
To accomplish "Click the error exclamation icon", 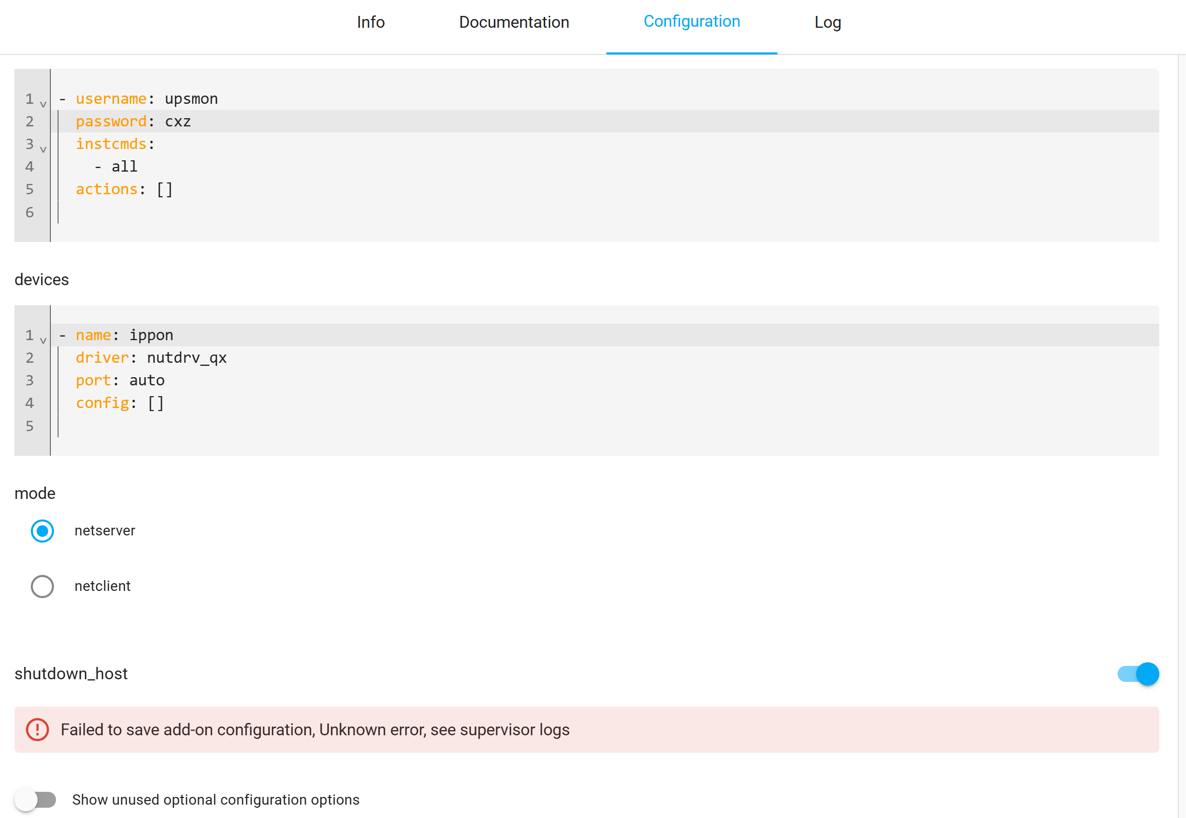I will click(x=36, y=730).
